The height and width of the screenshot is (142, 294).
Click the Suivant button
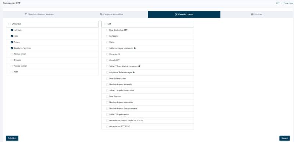pos(284,138)
